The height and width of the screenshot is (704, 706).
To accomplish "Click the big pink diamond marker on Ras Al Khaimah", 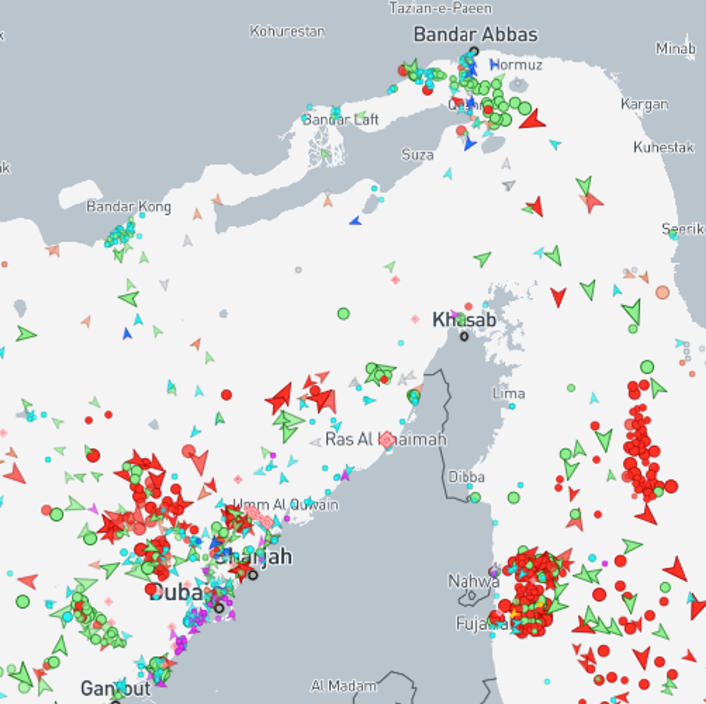I will click(386, 439).
